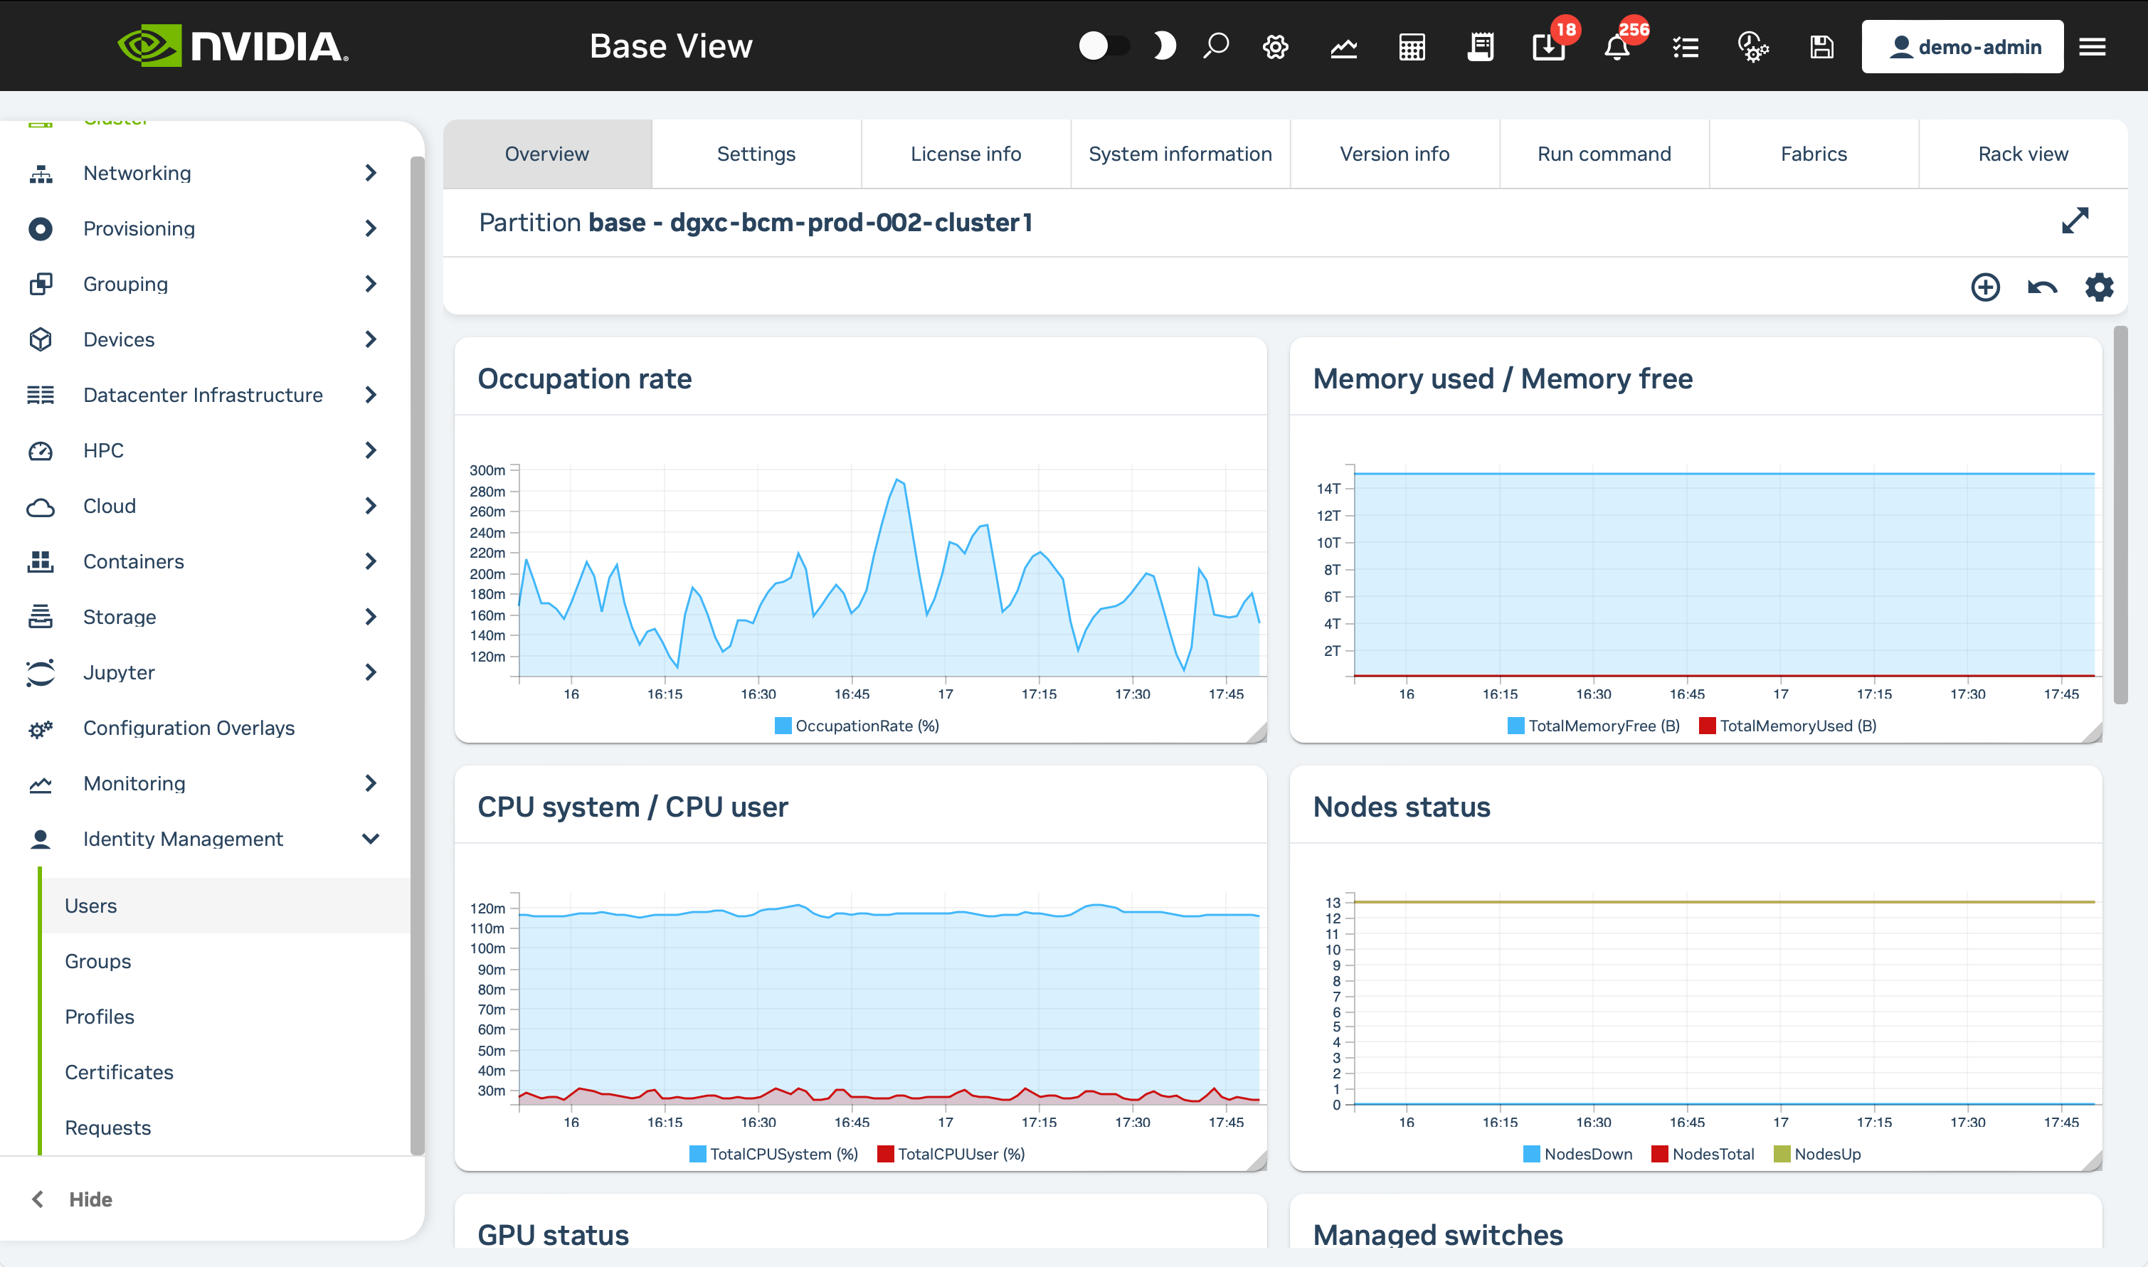Toggle TotalMemoryUsed legend swatch
This screenshot has height=1267, width=2148.
1708,726
